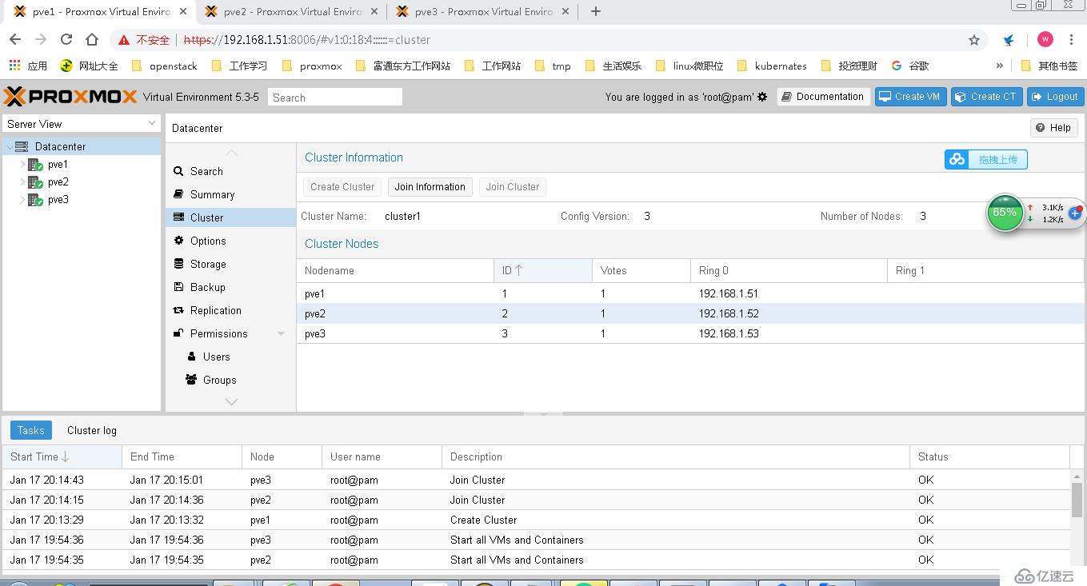The image size is (1087, 586).
Task: Click Backup floppy icon in sidebar
Action: click(178, 287)
